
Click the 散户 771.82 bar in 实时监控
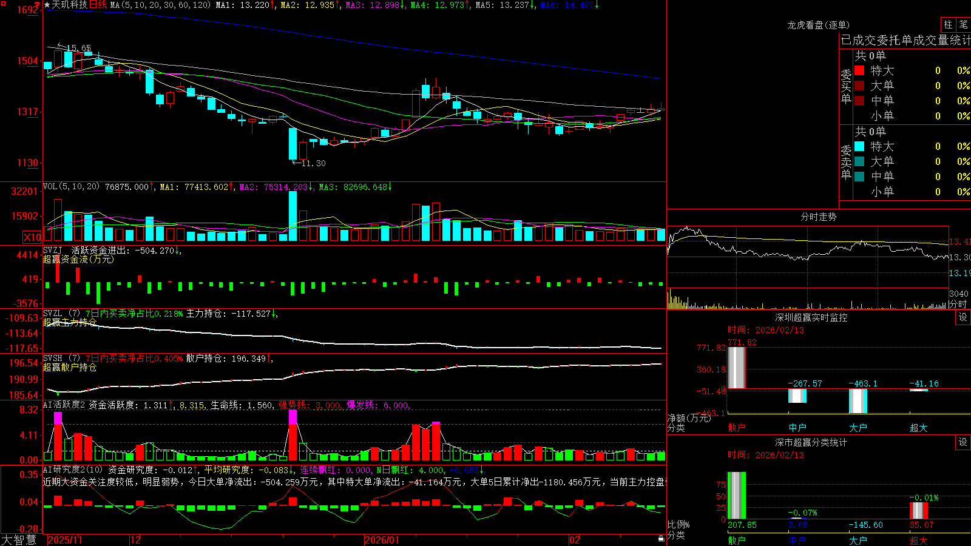736,368
